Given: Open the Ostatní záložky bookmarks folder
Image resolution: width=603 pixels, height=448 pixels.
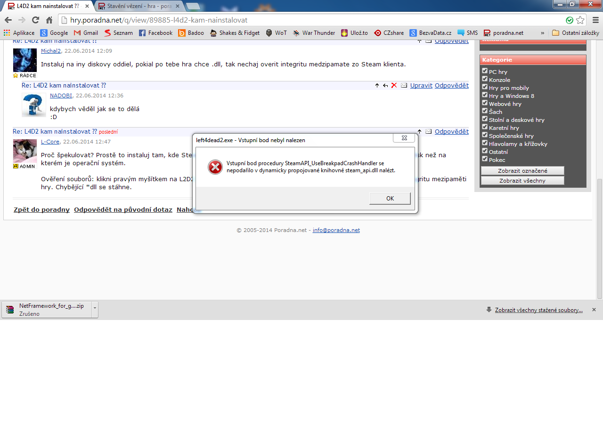Looking at the screenshot, I should [576, 33].
